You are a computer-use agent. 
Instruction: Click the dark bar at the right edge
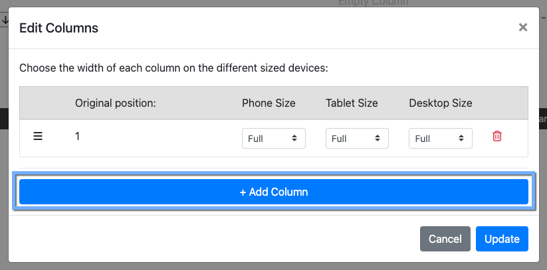click(x=542, y=118)
